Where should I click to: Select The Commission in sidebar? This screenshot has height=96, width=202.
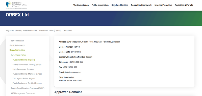pos(17,41)
